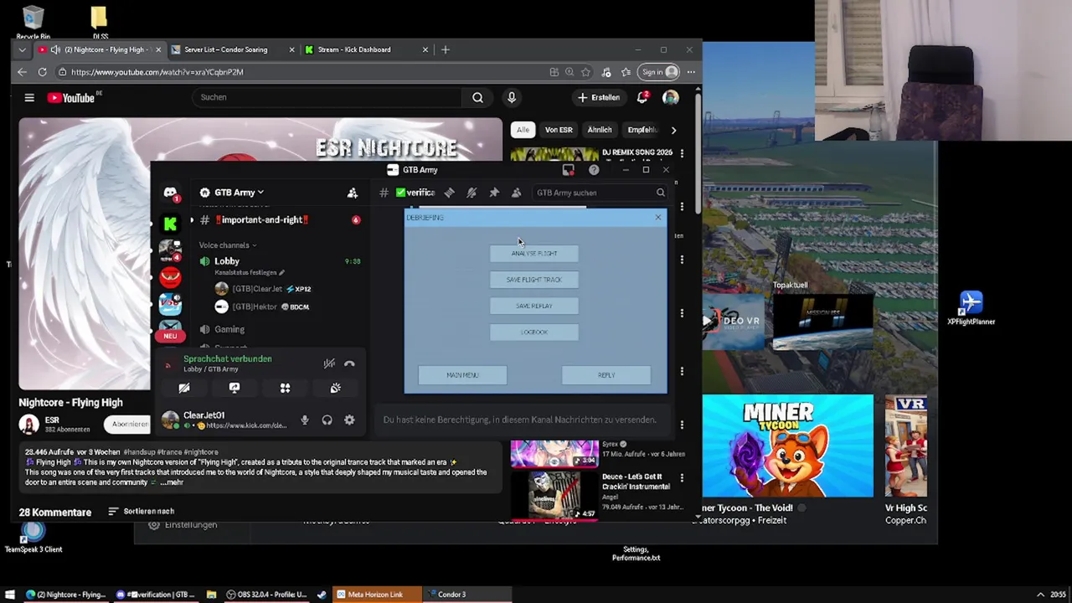Viewport: 1072px width, 603px height.
Task: Mute microphone in Discord user panel
Action: [x=305, y=420]
